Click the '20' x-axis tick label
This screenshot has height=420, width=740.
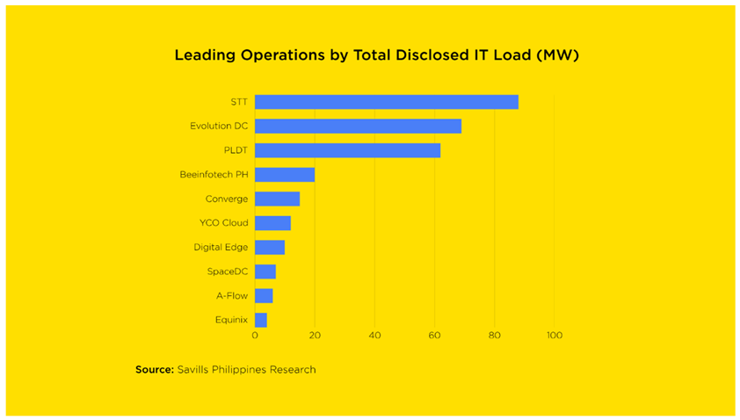(315, 336)
